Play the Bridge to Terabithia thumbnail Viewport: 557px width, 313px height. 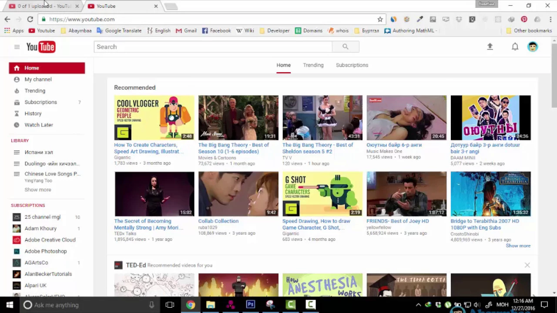tap(490, 194)
